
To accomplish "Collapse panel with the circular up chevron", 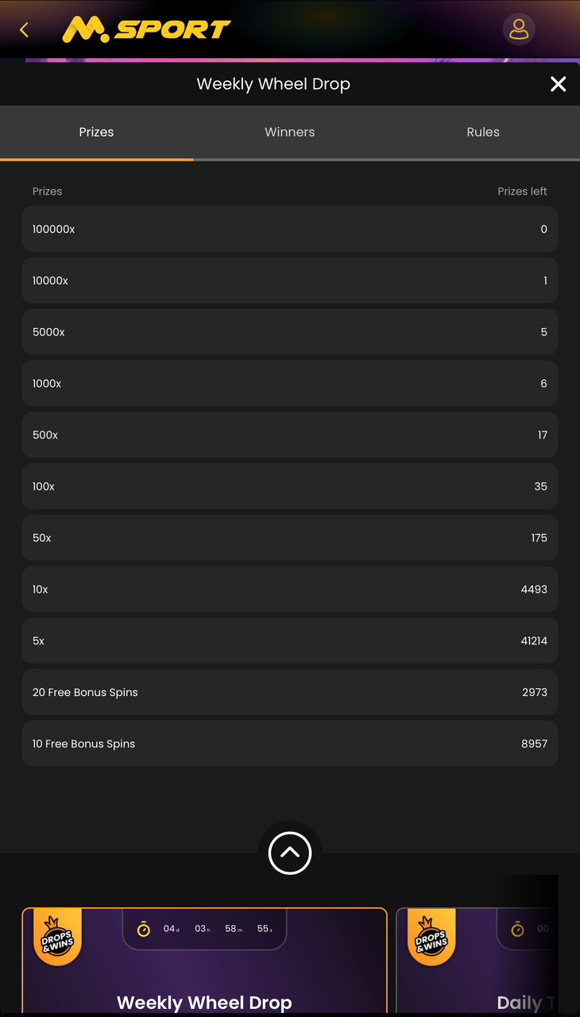I will click(x=290, y=853).
